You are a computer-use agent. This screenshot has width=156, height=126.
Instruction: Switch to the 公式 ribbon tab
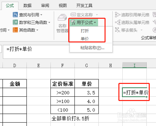pos(10,5)
